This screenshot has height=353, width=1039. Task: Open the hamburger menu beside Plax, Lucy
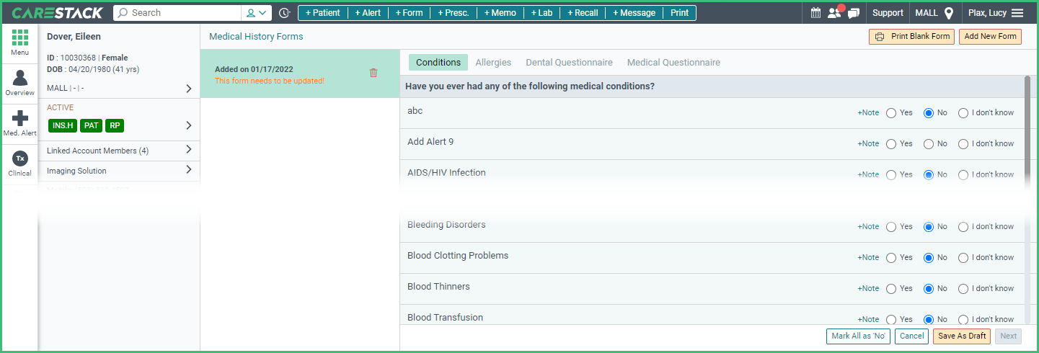pos(1017,13)
